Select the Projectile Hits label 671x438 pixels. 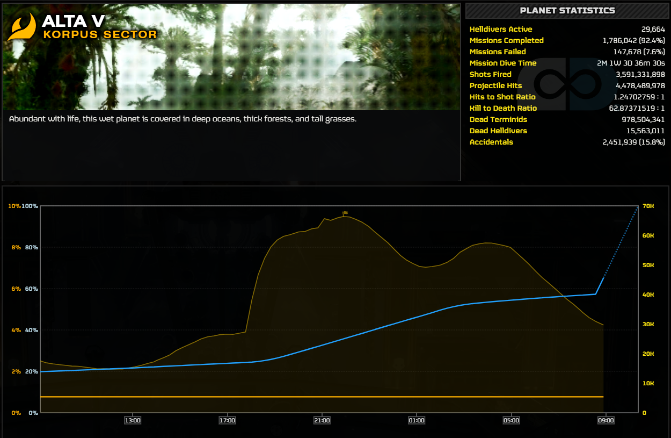click(x=495, y=85)
